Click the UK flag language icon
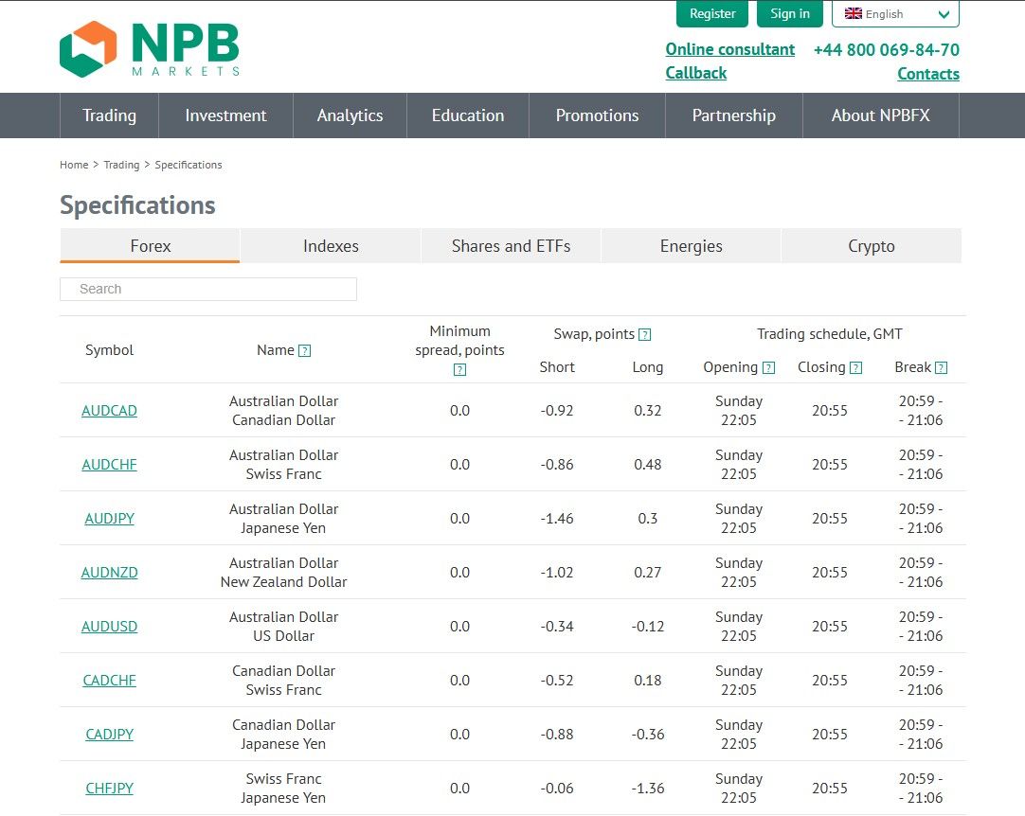The height and width of the screenshot is (816, 1025). click(854, 13)
